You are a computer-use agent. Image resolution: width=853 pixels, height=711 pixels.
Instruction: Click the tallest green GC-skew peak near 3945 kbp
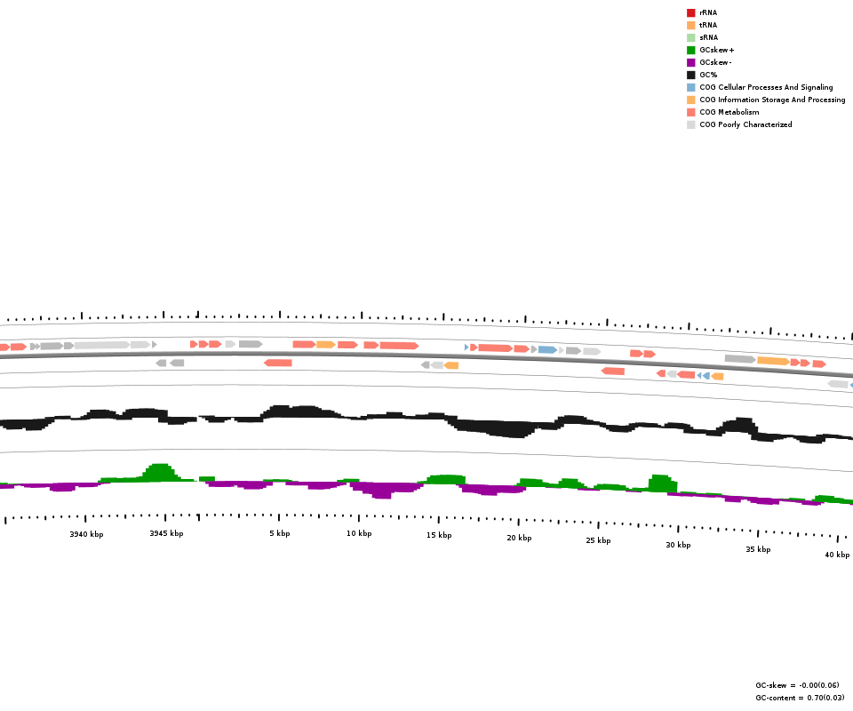point(159,472)
